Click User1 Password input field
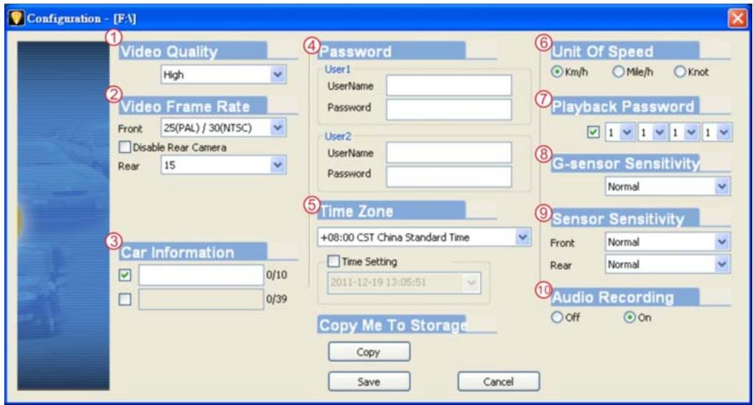Image resolution: width=753 pixels, height=405 pixels. click(449, 109)
